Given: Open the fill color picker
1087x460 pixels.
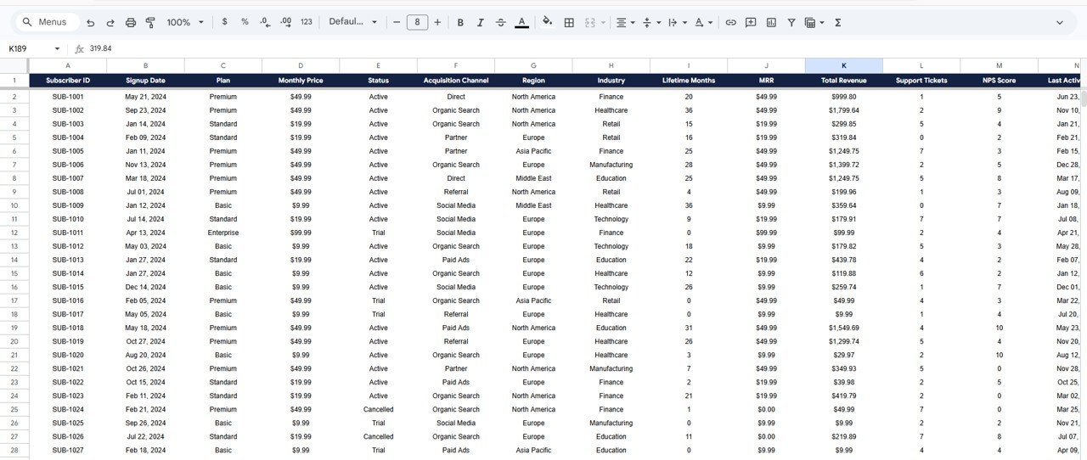Looking at the screenshot, I should (547, 22).
